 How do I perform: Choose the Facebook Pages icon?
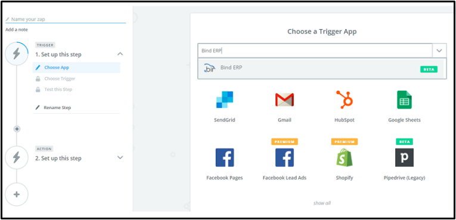coord(225,157)
